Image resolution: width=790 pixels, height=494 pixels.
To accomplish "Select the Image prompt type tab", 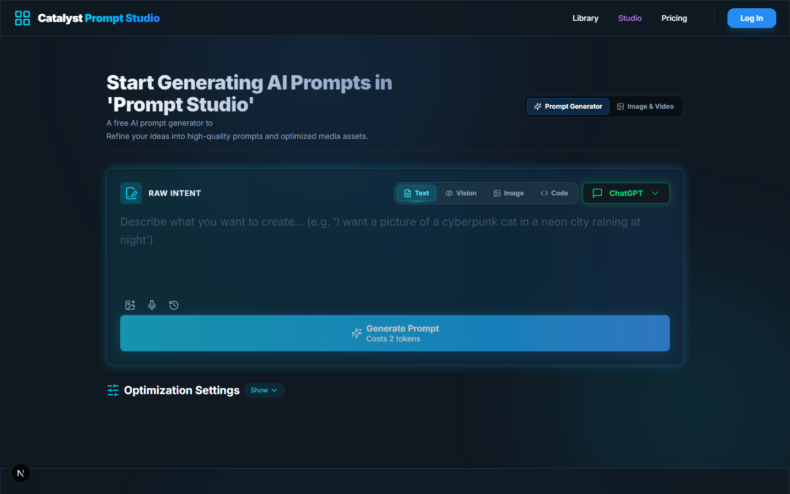I will click(509, 193).
